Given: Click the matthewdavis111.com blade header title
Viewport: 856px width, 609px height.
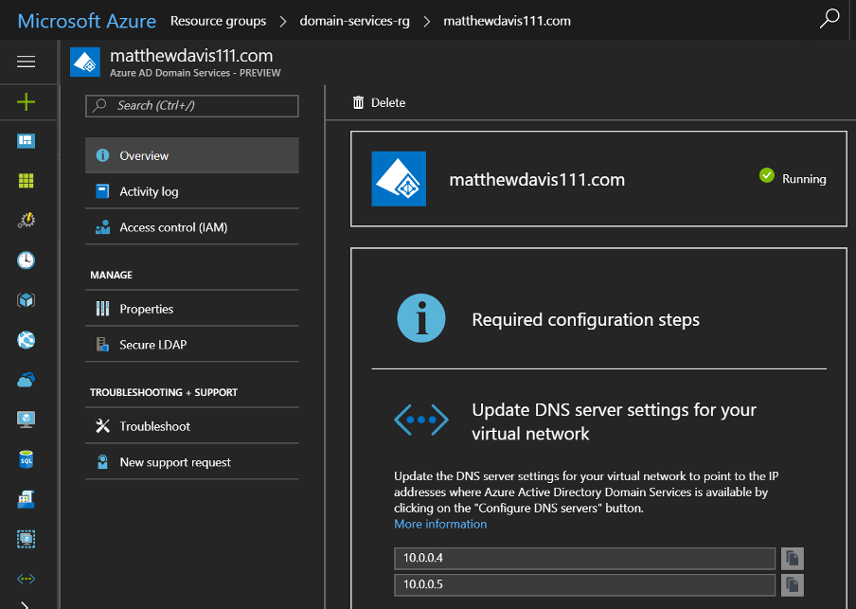Looking at the screenshot, I should [191, 56].
